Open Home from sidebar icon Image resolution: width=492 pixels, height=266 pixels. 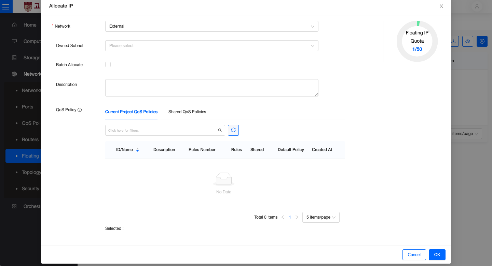[14, 25]
